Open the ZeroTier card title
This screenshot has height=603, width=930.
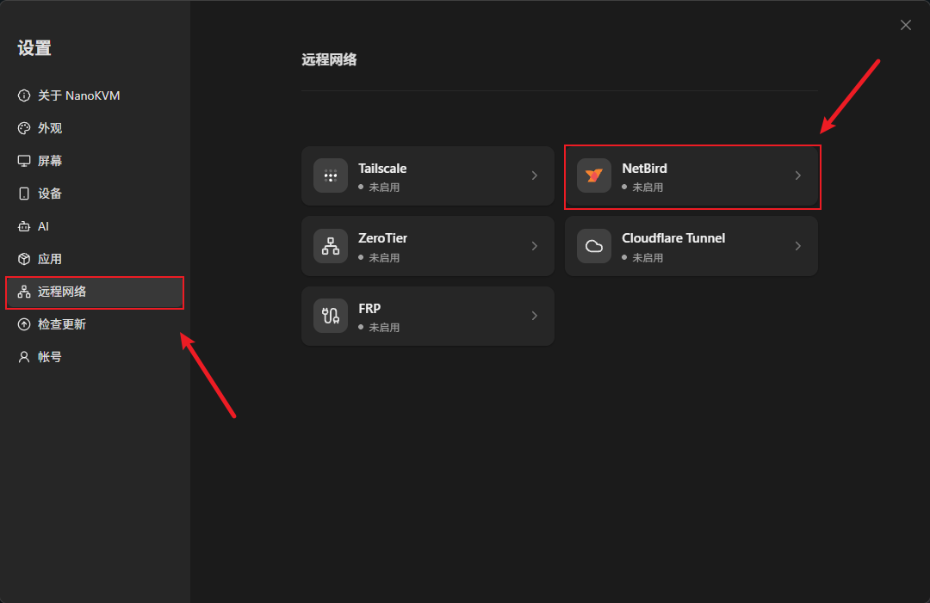382,238
